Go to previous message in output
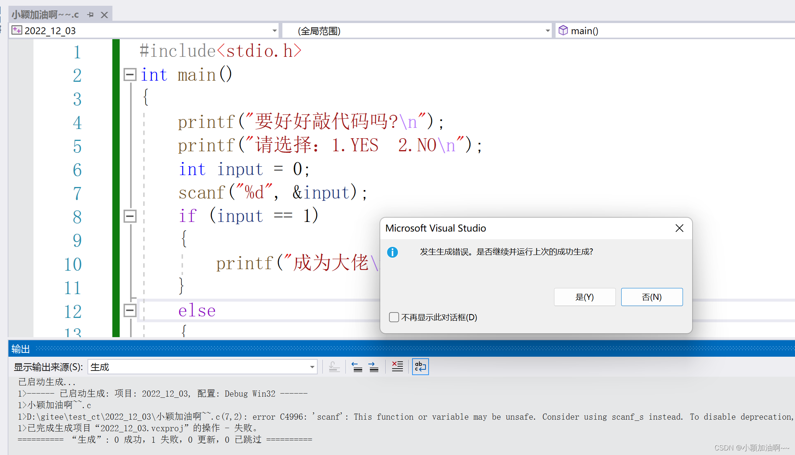This screenshot has width=795, height=455. point(357,367)
